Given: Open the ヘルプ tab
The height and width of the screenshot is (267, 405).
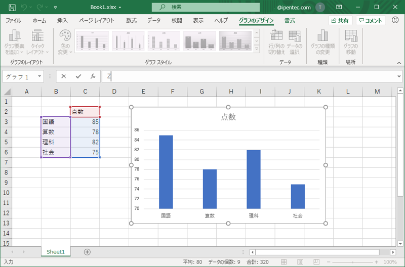Looking at the screenshot, I should tap(221, 20).
